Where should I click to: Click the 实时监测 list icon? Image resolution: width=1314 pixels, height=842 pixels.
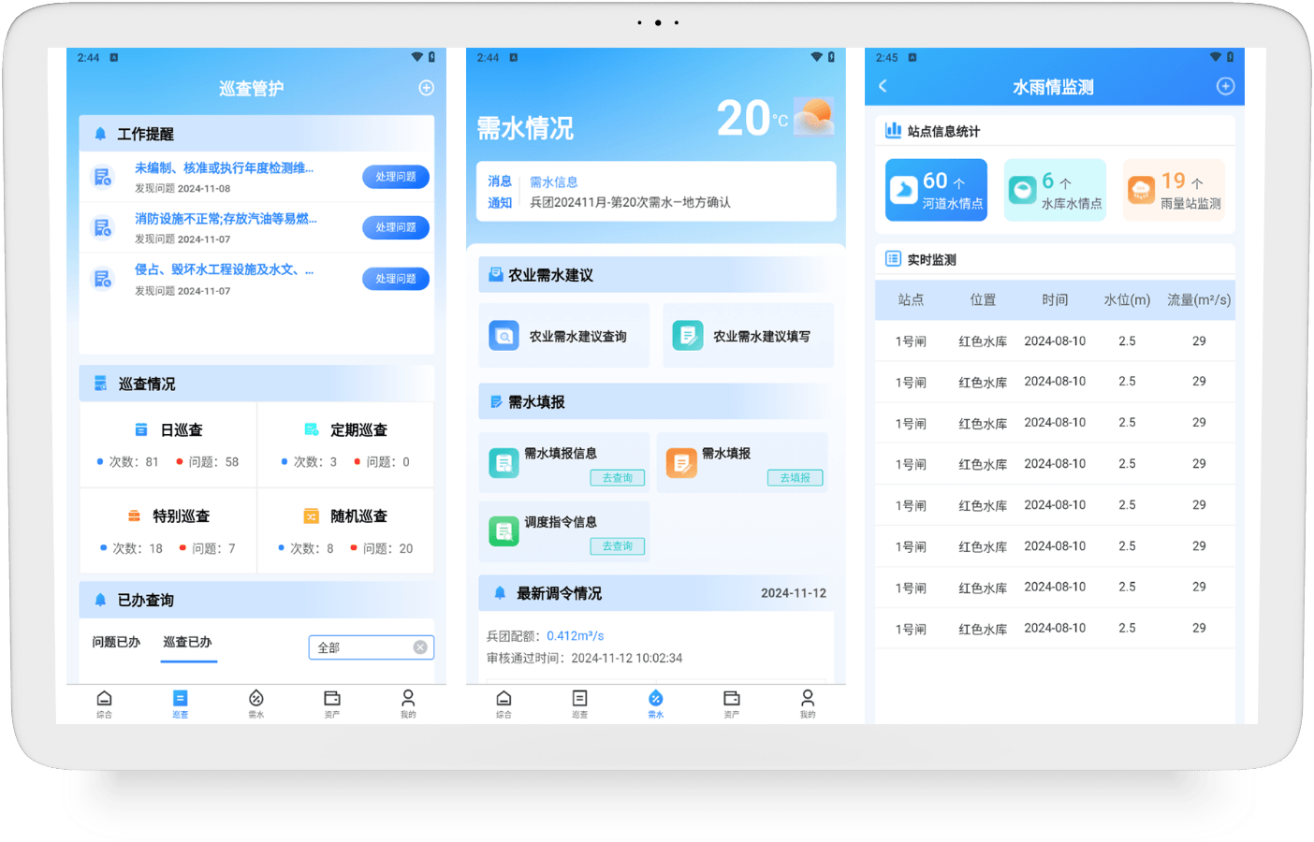pyautogui.click(x=894, y=258)
